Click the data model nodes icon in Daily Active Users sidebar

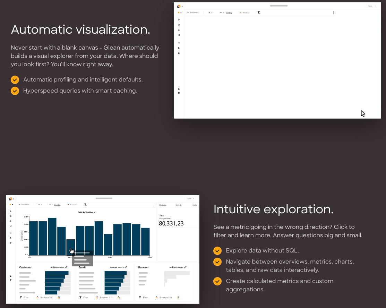click(x=10, y=211)
